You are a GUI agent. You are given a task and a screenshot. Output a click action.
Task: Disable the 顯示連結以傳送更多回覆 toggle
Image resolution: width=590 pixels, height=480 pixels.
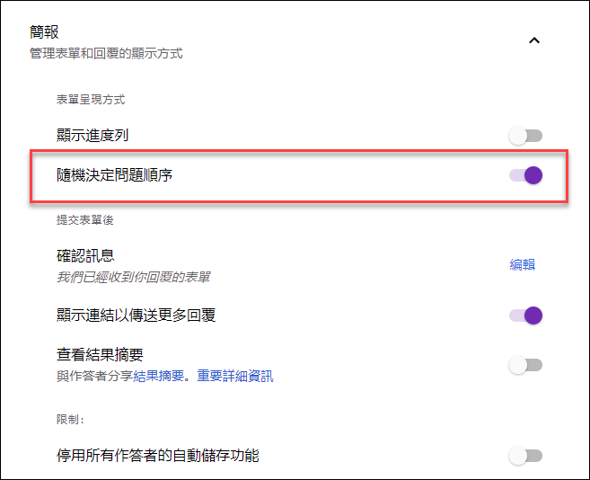pos(525,316)
